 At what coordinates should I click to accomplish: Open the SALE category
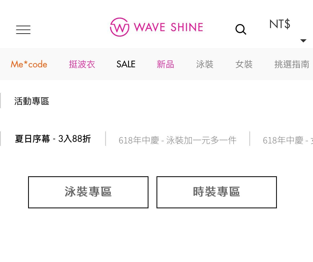point(125,64)
